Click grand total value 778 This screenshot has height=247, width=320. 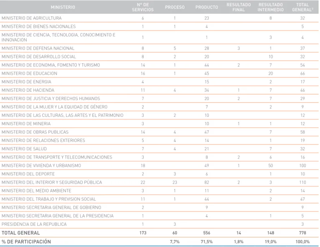(302, 233)
